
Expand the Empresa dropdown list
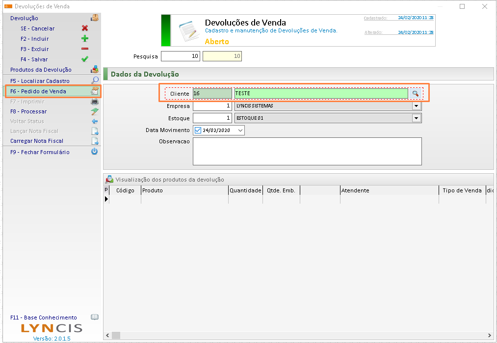[417, 106]
